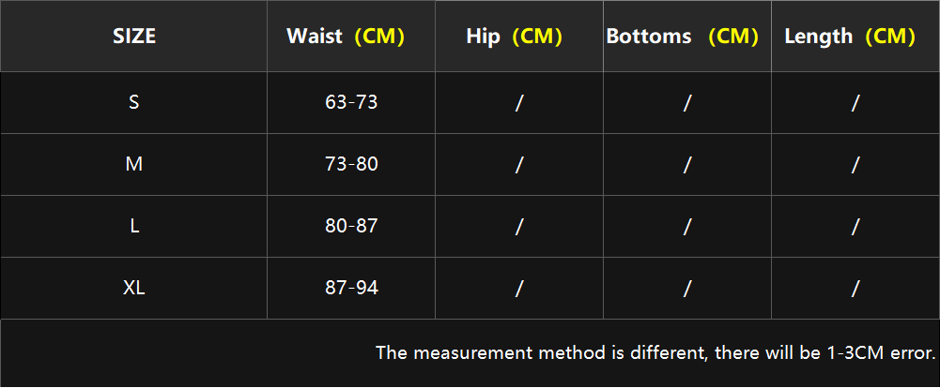940x388 pixels.
Task: Click waist value 87-94
Action: click(351, 288)
